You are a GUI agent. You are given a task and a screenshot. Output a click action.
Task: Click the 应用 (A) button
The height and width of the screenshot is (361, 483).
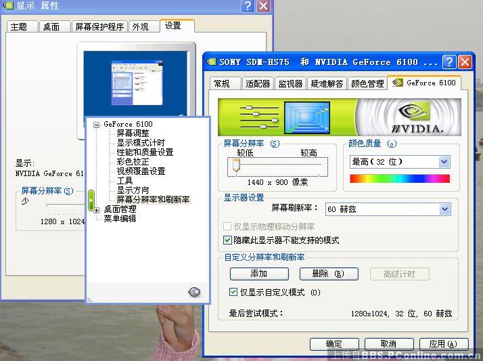[x=444, y=344]
